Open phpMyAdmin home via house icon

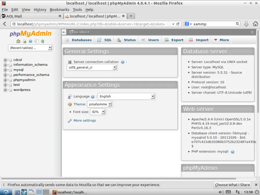click(x=18, y=41)
